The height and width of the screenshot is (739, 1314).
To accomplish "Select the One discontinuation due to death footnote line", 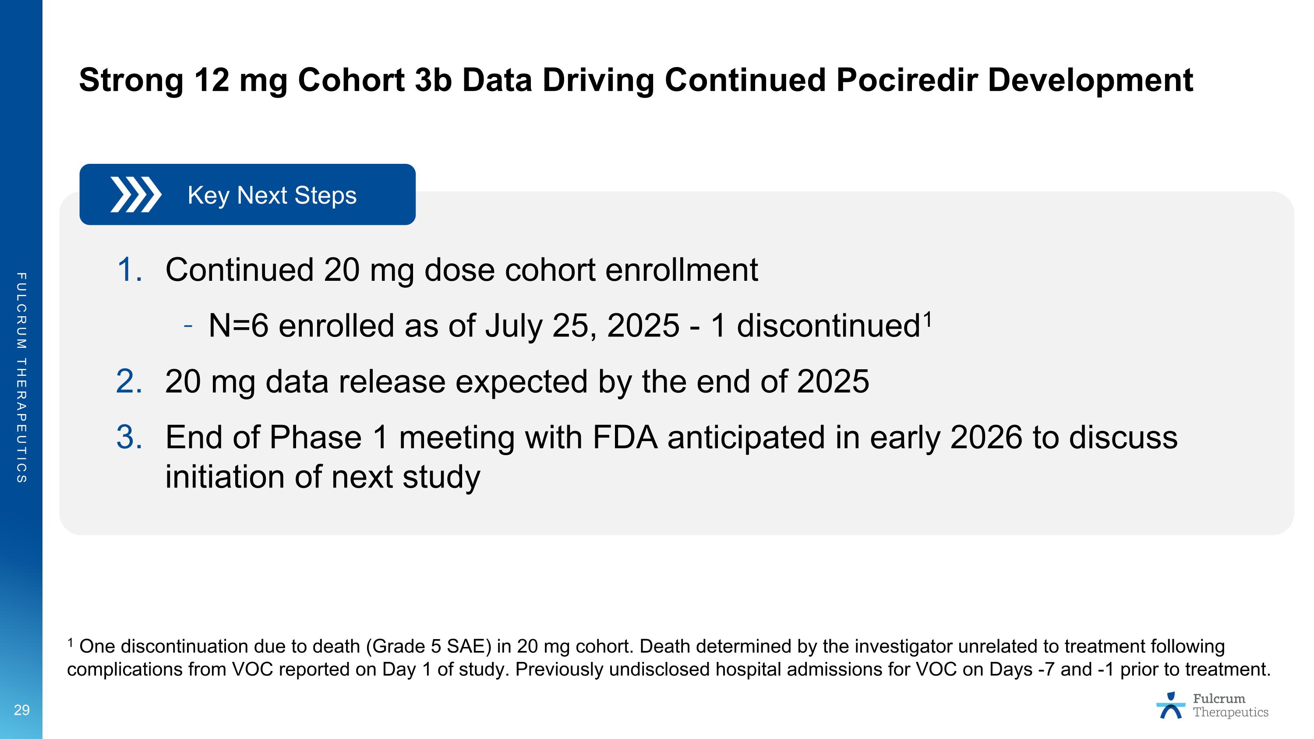I will (652, 646).
